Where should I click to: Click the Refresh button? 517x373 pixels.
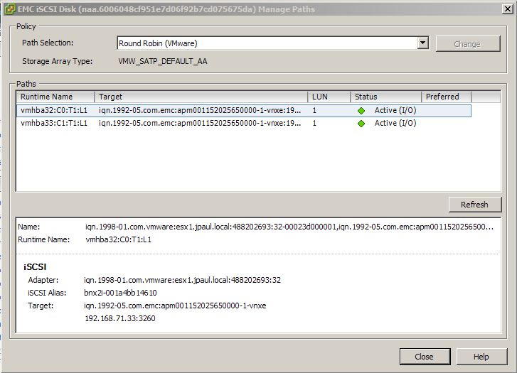coord(475,205)
